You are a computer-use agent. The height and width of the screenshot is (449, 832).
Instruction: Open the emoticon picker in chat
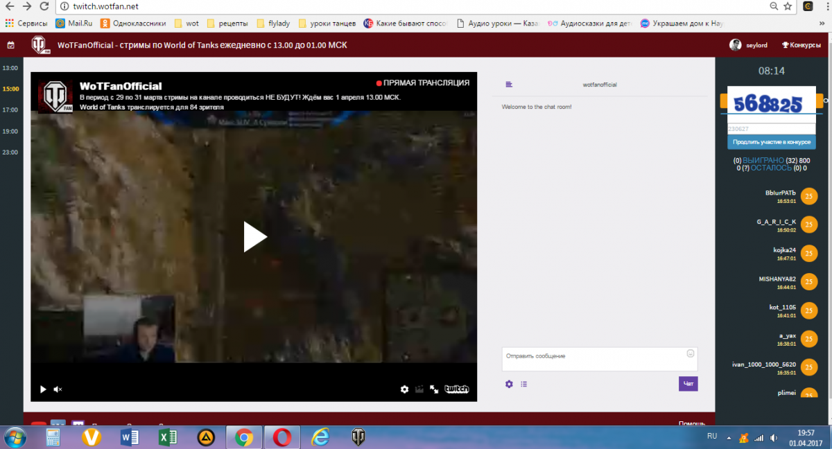(691, 353)
